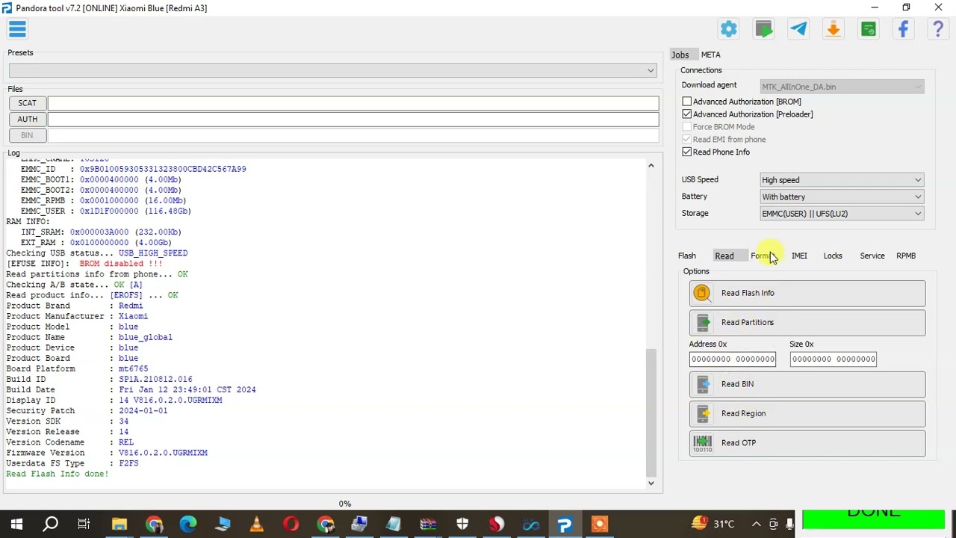
Task: Toggle Read EMI from phone checkbox
Action: [687, 140]
